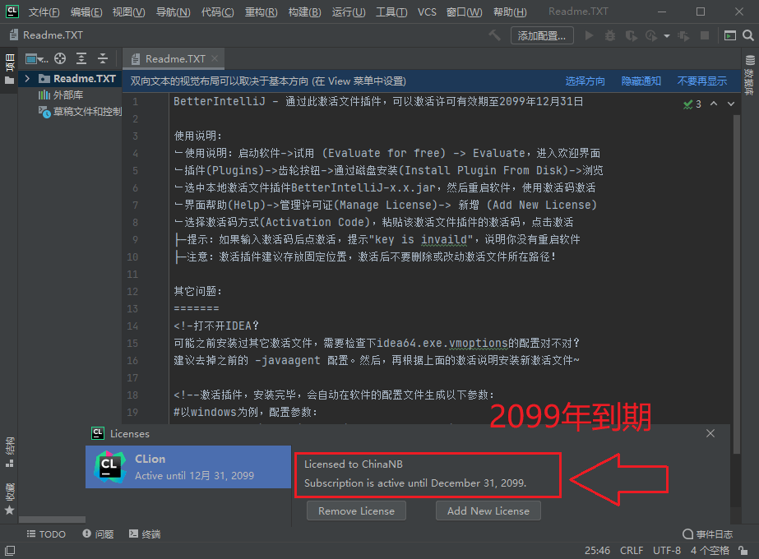Select the CLion license entry
Viewport: 759px width, 559px height.
pos(188,467)
